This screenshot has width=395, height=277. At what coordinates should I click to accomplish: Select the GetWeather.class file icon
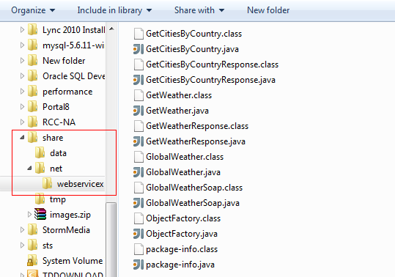[x=139, y=95]
